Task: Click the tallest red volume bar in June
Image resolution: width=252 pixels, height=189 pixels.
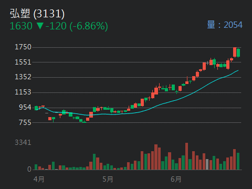Action: pos(186,156)
